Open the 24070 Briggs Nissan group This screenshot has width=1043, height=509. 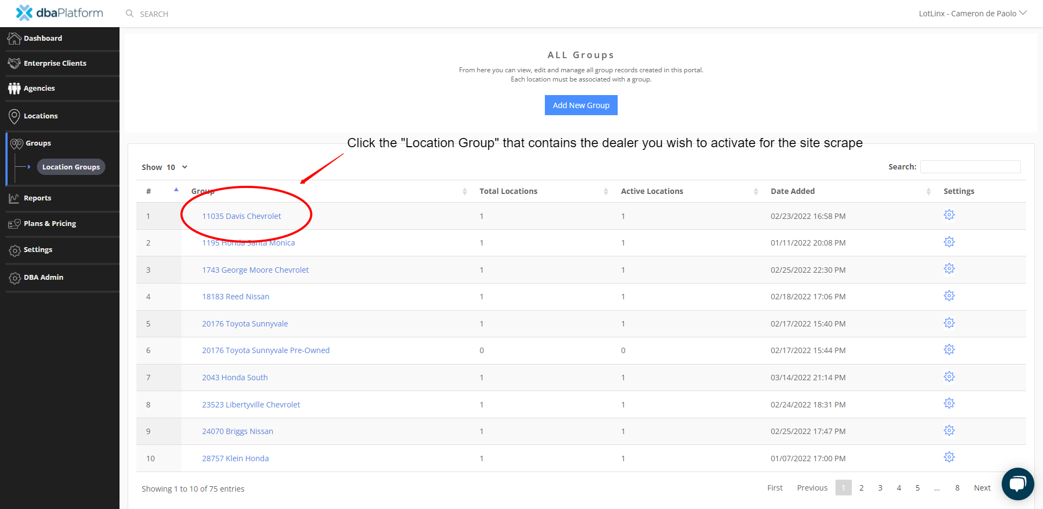coord(237,431)
